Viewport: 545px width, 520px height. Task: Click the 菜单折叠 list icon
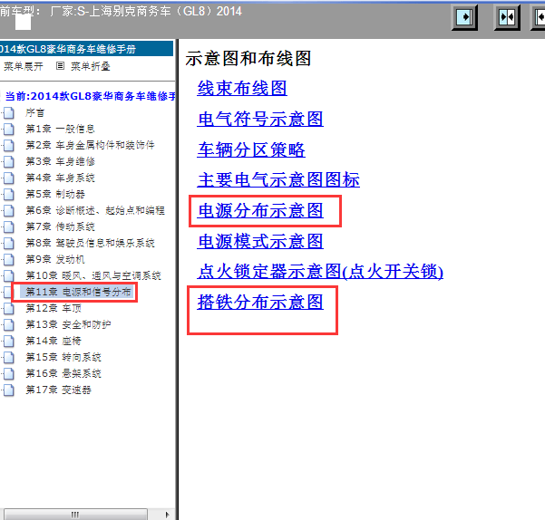coord(60,65)
